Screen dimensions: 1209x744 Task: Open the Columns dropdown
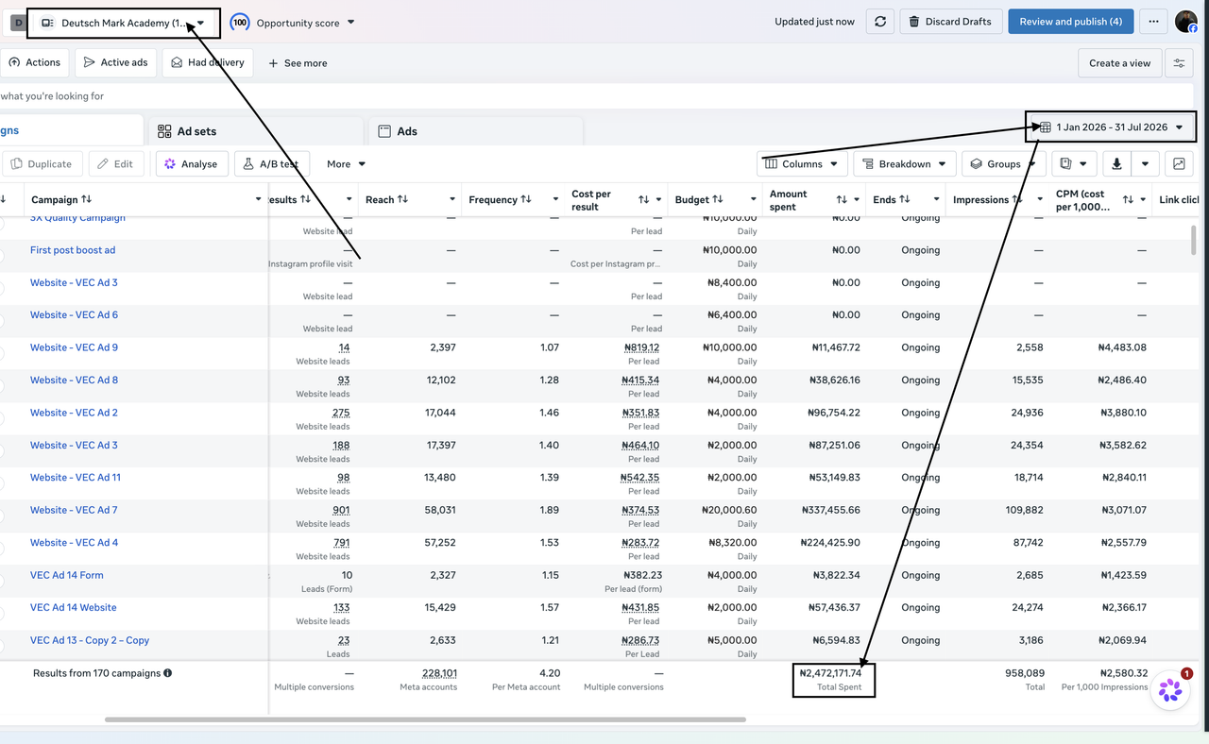pos(802,164)
